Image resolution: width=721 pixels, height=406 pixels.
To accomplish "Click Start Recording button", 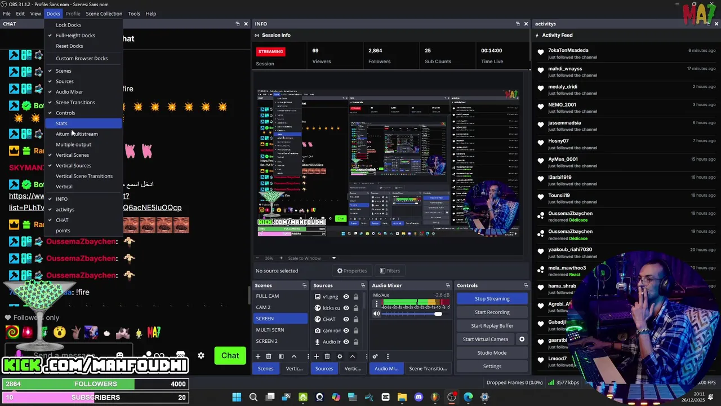I will click(x=492, y=312).
